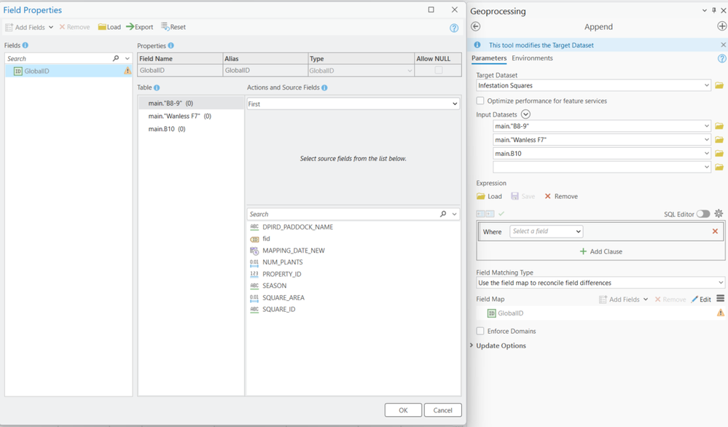728x427 pixels.
Task: Open the Type dropdown showing GlobalID
Action: pos(361,71)
